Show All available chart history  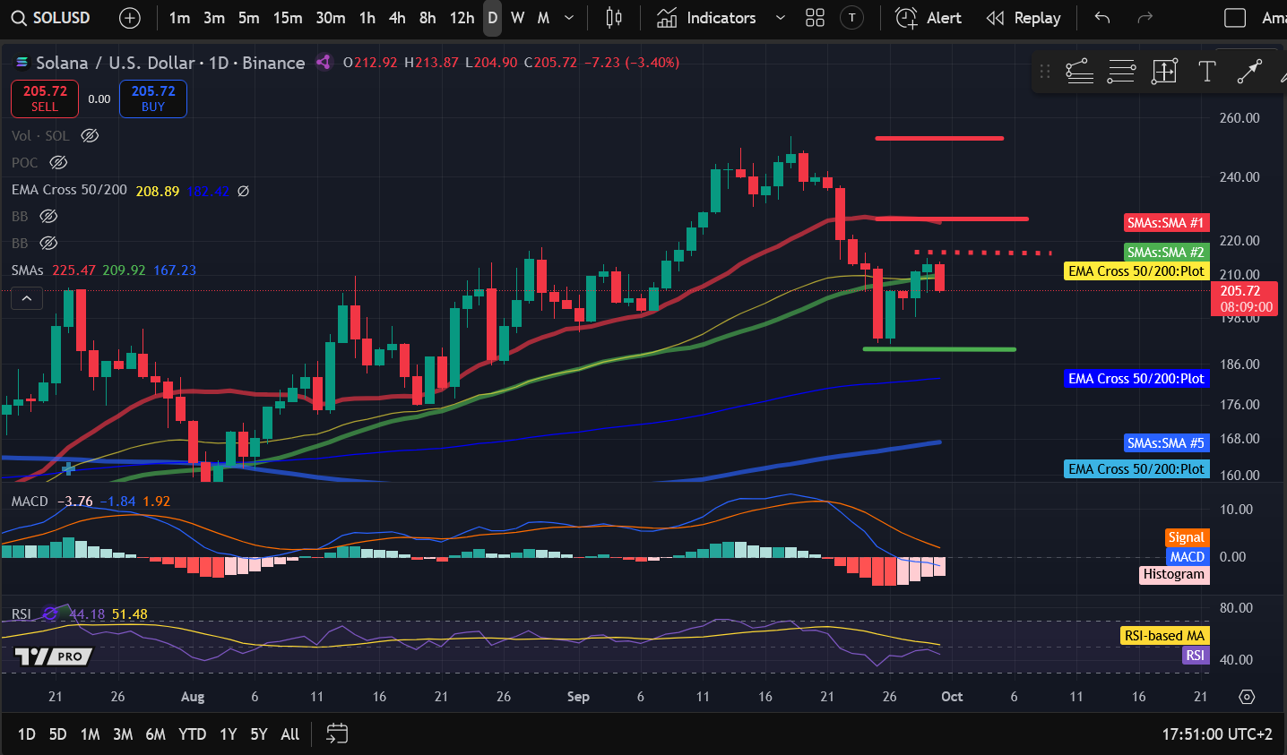coord(290,734)
